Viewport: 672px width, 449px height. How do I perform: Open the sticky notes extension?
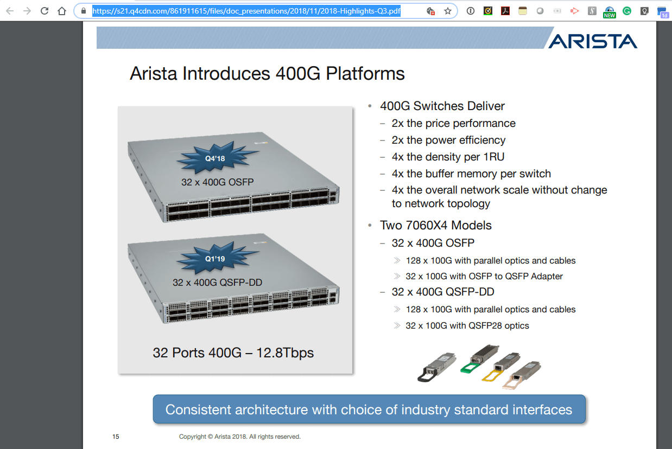pos(522,11)
